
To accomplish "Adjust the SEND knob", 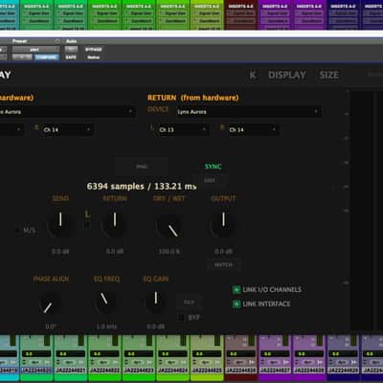I will click(60, 224).
